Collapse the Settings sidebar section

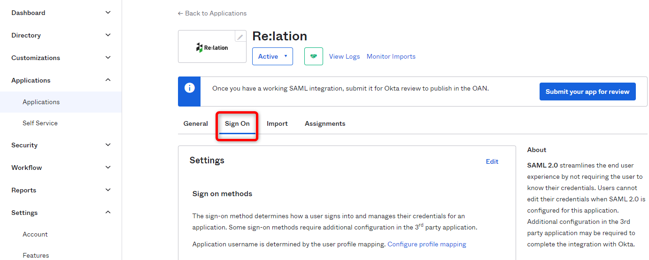(x=61, y=213)
